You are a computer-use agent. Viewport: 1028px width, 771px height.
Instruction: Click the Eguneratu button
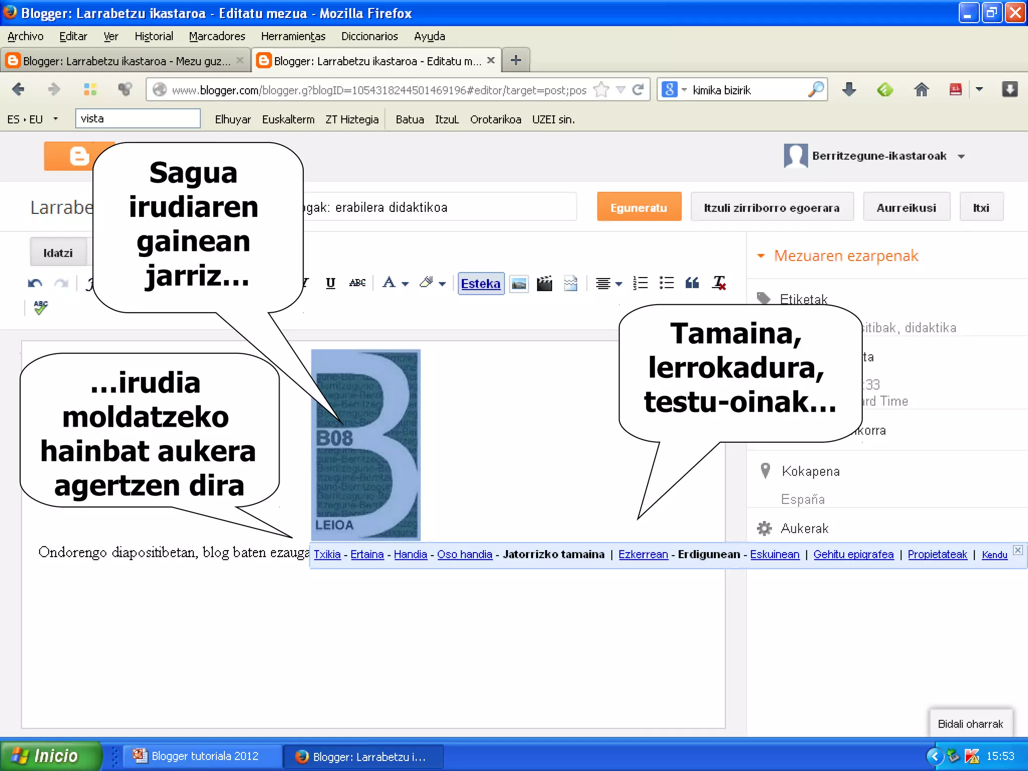pos(639,207)
